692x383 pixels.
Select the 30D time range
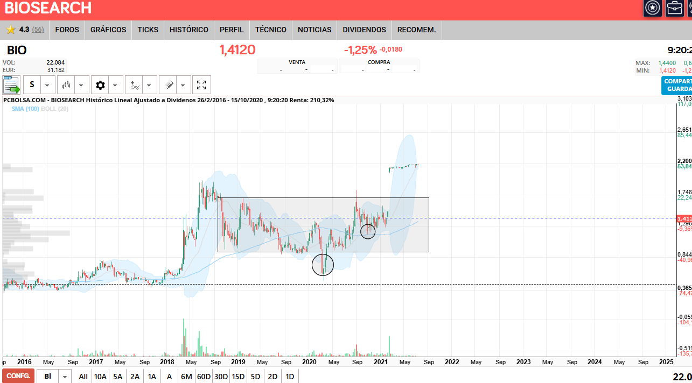221,377
